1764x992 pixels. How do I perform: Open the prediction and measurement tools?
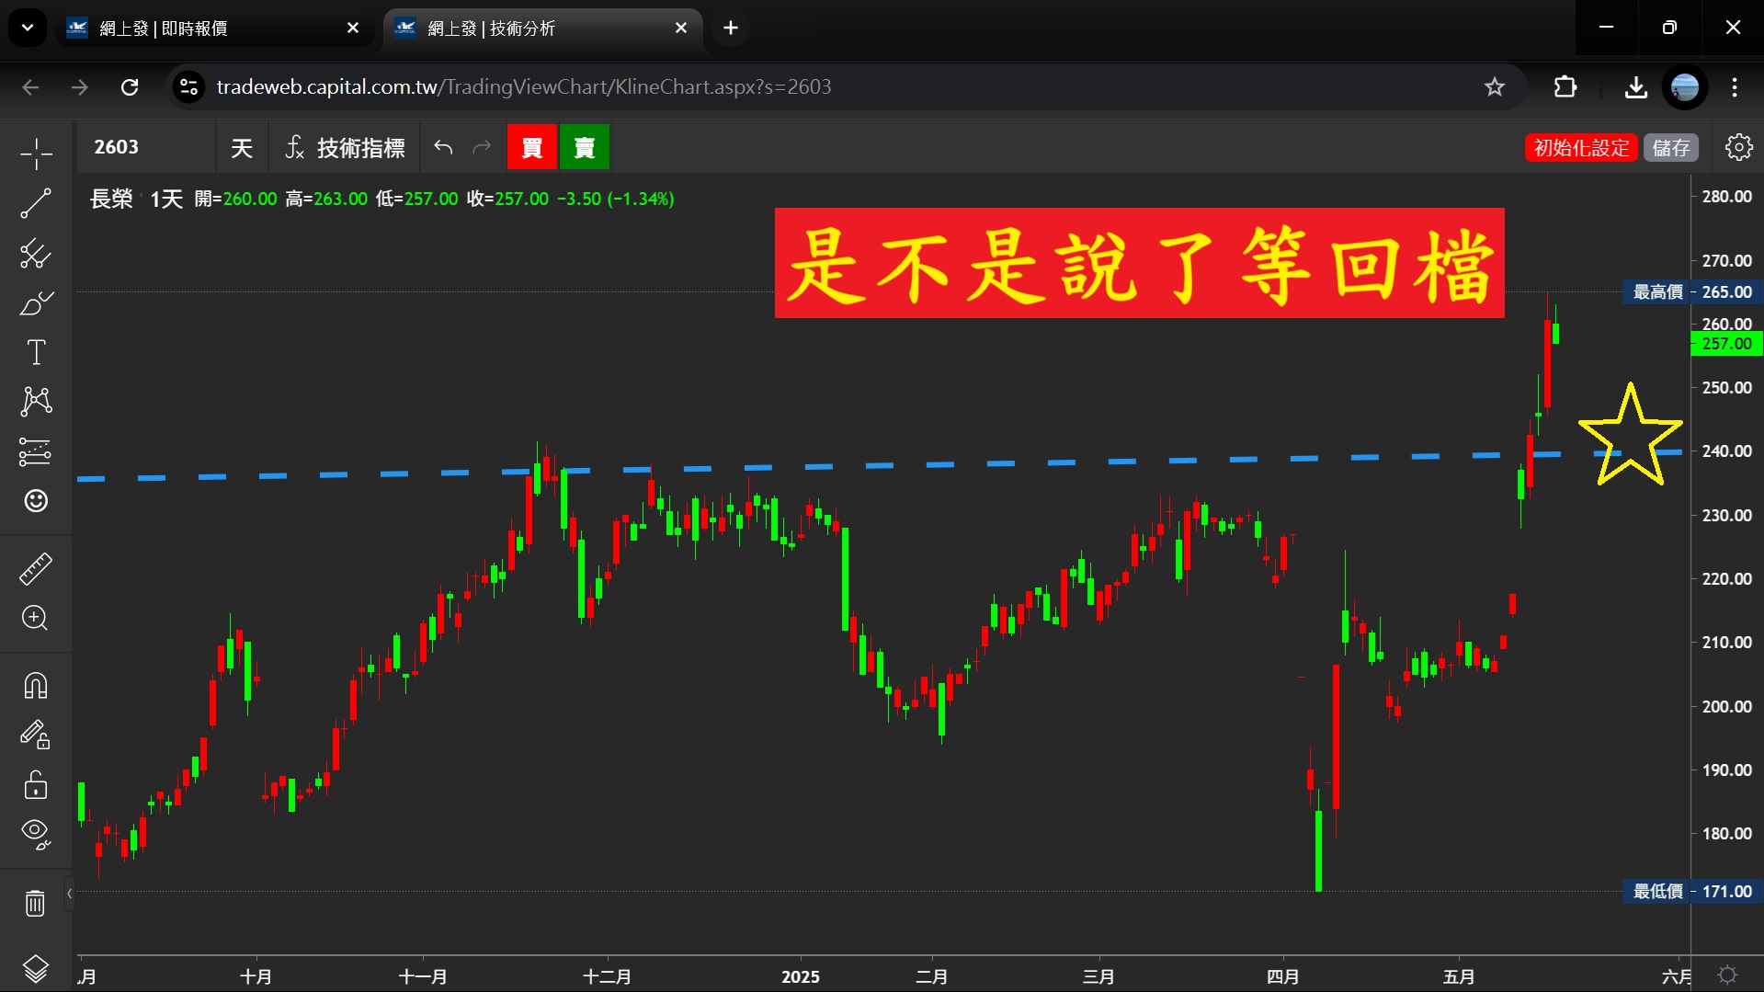pos(36,451)
